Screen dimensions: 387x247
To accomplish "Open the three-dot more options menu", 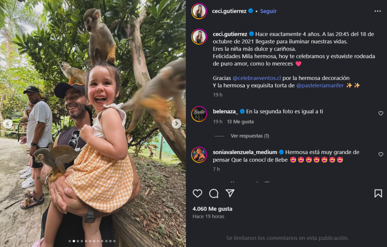I will coord(378,11).
